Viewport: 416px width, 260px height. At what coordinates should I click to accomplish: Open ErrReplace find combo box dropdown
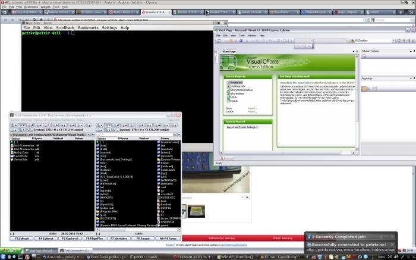click(x=393, y=40)
